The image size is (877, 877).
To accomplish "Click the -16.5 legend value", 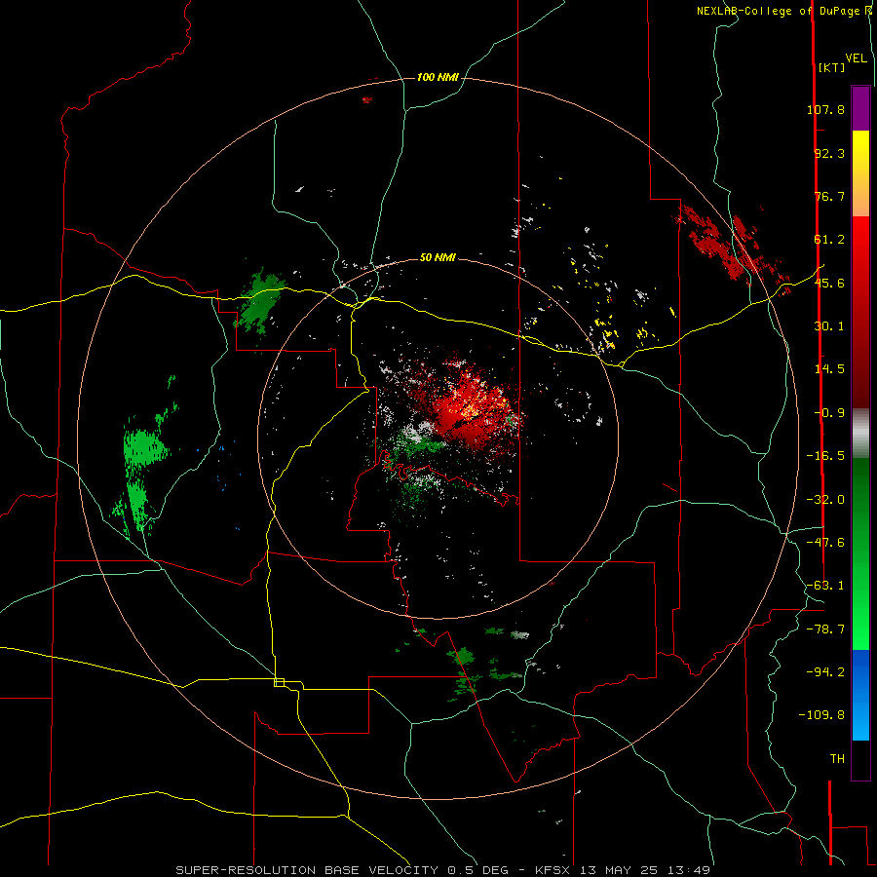I will [825, 456].
